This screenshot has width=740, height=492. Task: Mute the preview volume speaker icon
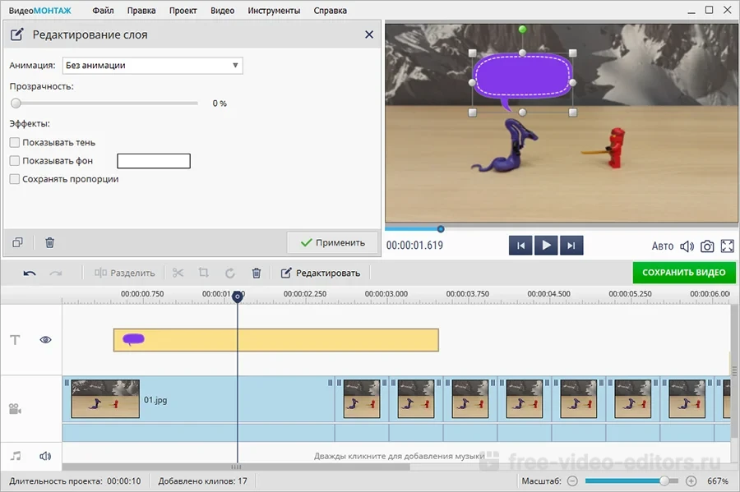point(687,246)
